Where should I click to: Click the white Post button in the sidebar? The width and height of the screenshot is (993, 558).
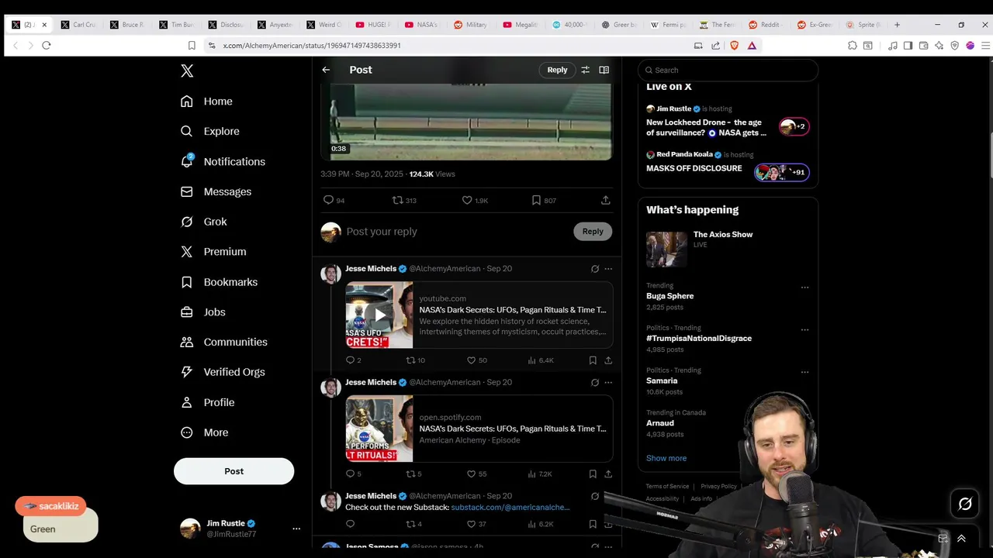pos(234,471)
